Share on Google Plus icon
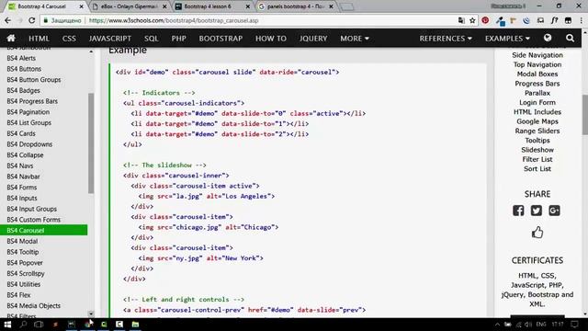The width and height of the screenshot is (588, 331). (x=554, y=211)
